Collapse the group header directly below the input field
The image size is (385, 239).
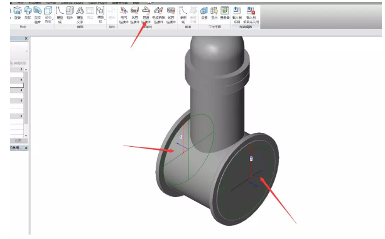click(21, 90)
